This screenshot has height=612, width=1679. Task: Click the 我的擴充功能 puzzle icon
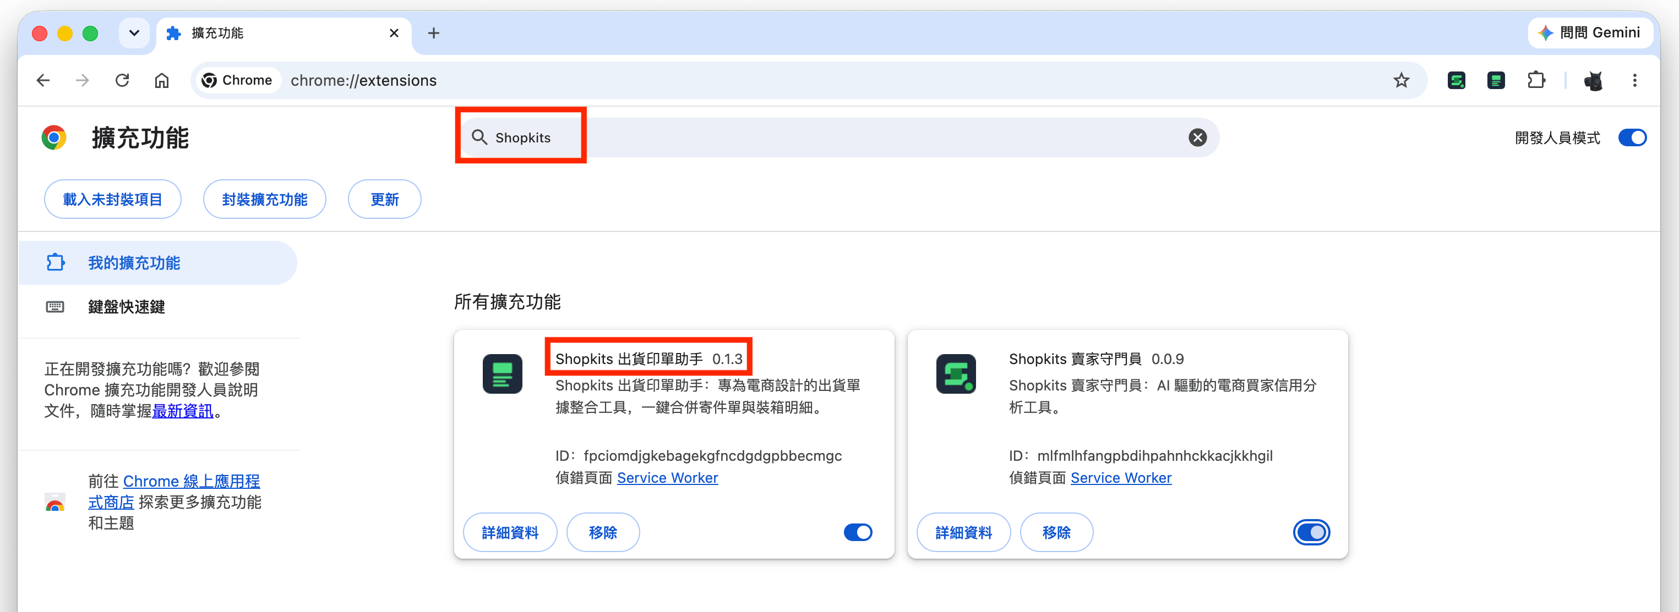[x=56, y=262]
